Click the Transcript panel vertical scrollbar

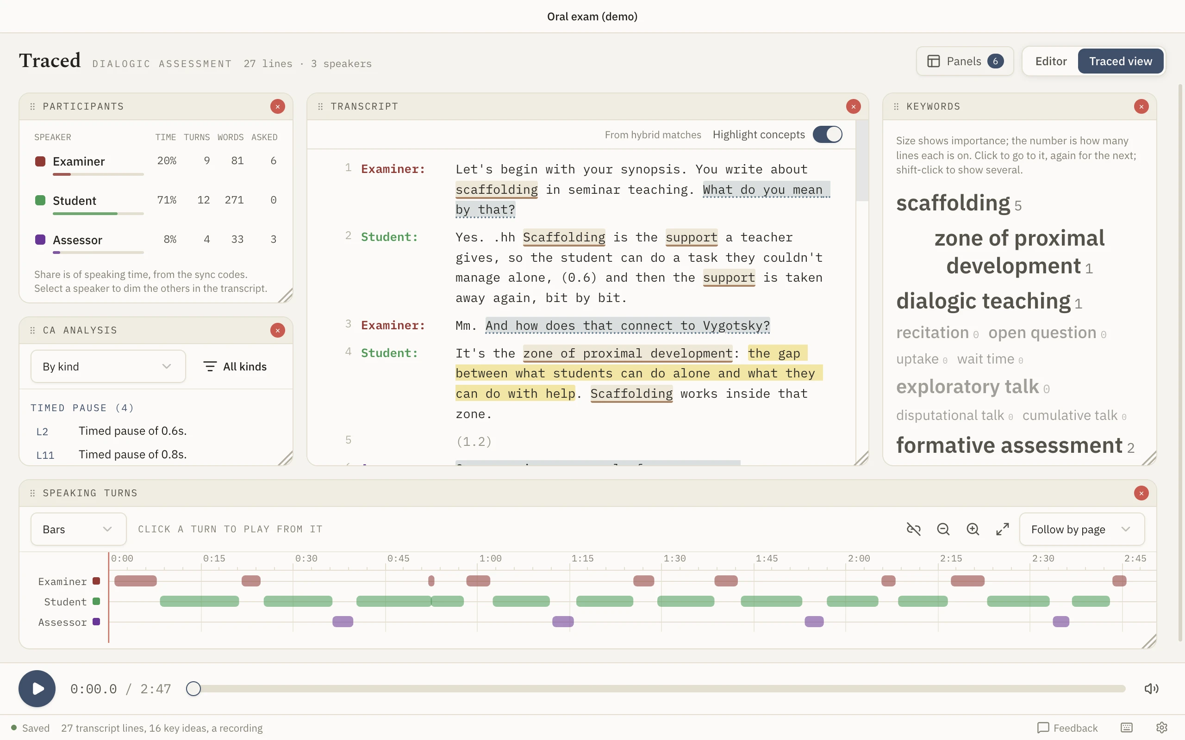(x=862, y=161)
